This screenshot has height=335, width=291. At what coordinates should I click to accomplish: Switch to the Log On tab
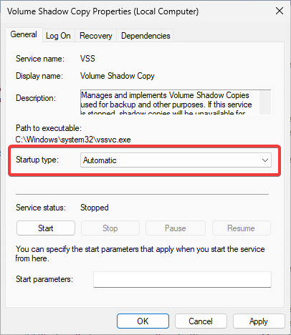(x=58, y=36)
